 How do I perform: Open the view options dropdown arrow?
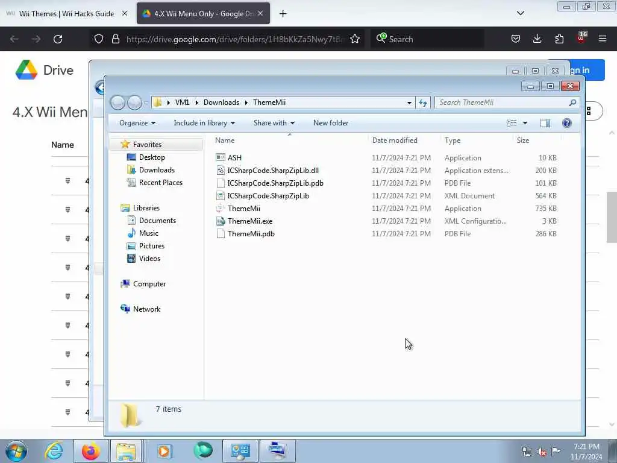click(x=525, y=123)
